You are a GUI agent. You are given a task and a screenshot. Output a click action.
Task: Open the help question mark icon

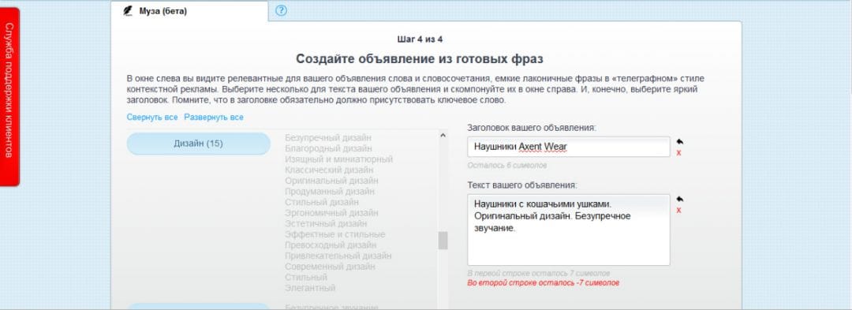(x=281, y=10)
